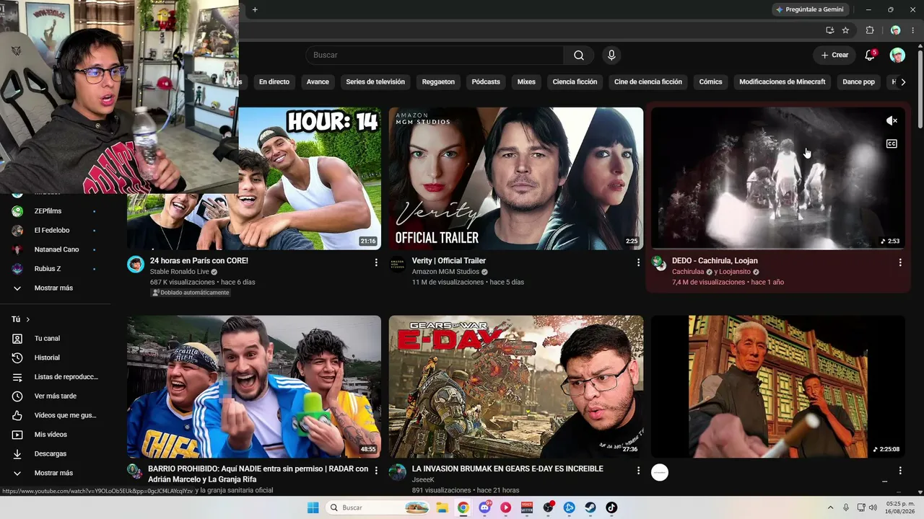Open the 2:25:08 video thumbnail

tap(778, 386)
